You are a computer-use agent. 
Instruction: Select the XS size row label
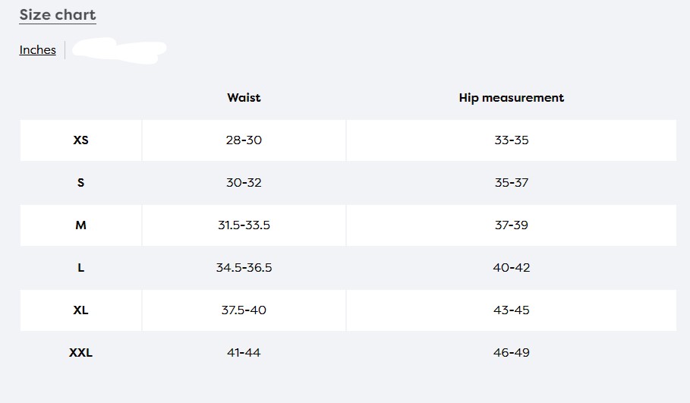coord(80,140)
